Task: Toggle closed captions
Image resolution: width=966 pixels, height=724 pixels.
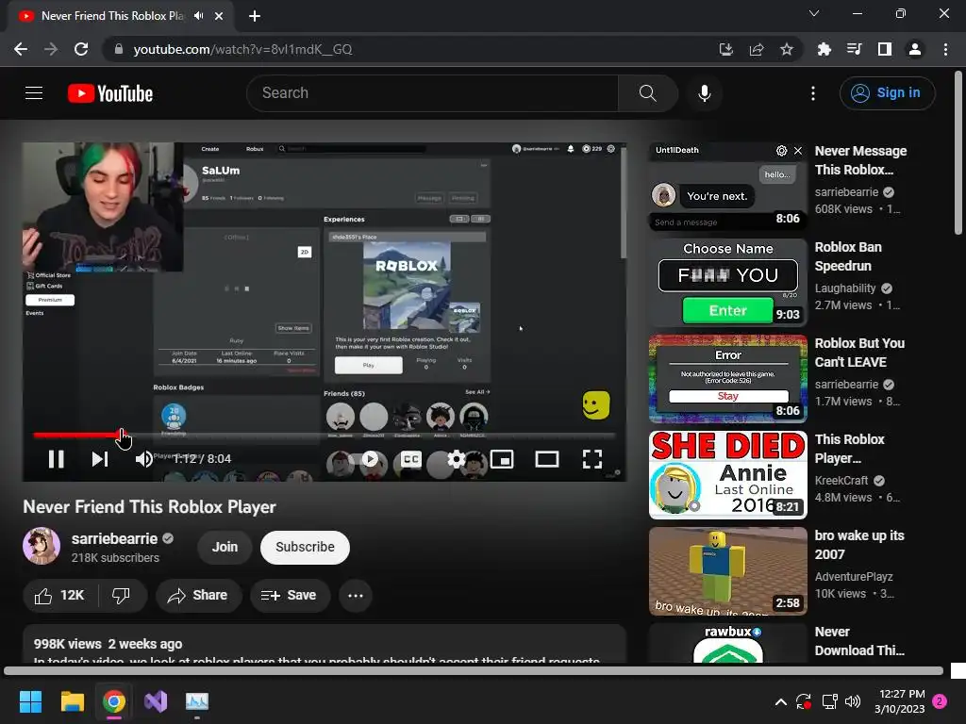Action: click(411, 459)
